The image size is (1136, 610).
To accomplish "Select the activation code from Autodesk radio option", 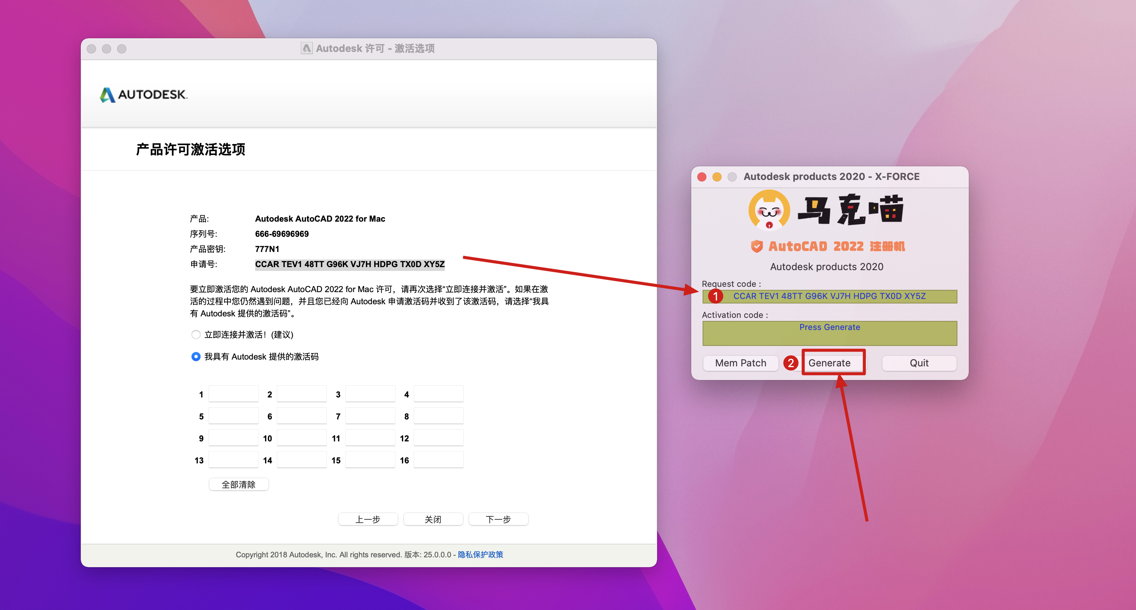I will (x=196, y=357).
